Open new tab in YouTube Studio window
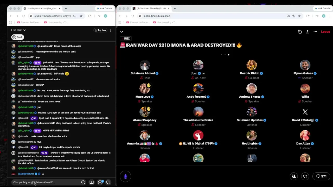The height and width of the screenshot is (187, 333). coord(66,8)
